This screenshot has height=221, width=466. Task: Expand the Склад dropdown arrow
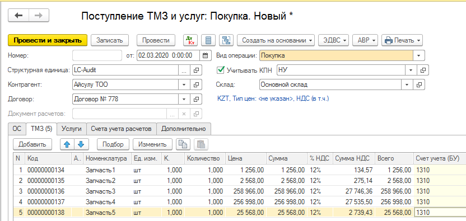coord(407,84)
